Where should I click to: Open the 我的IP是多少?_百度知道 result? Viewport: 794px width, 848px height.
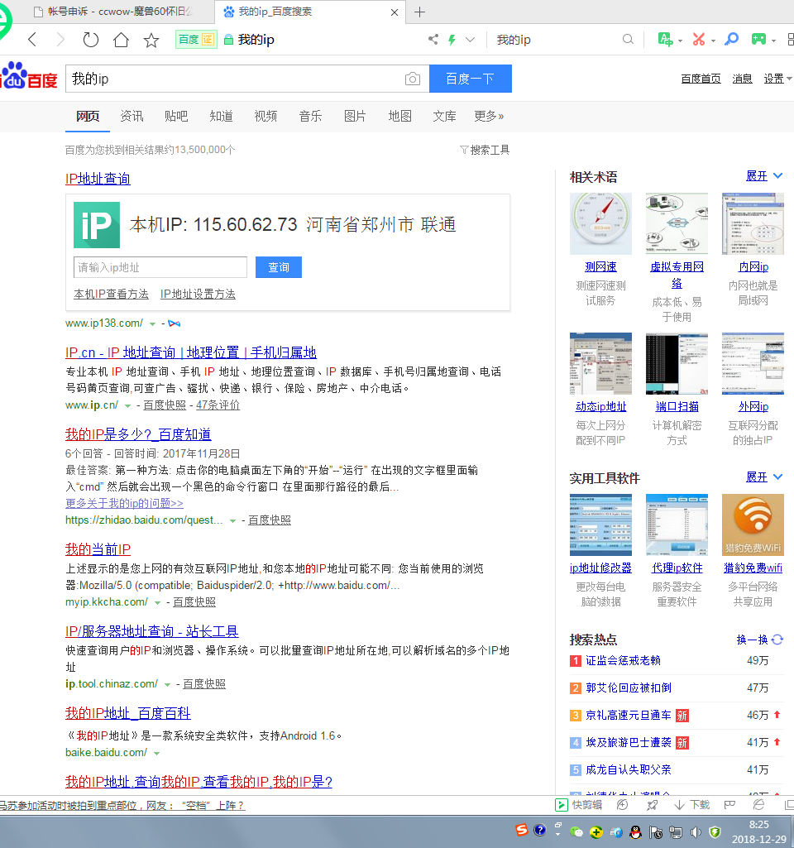[138, 434]
